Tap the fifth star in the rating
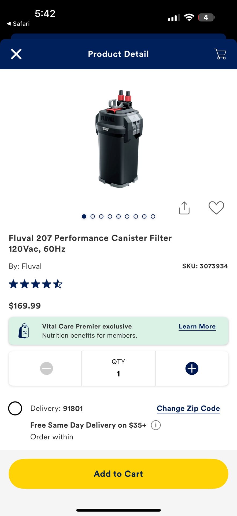Image resolution: width=237 pixels, height=516 pixels. point(58,284)
